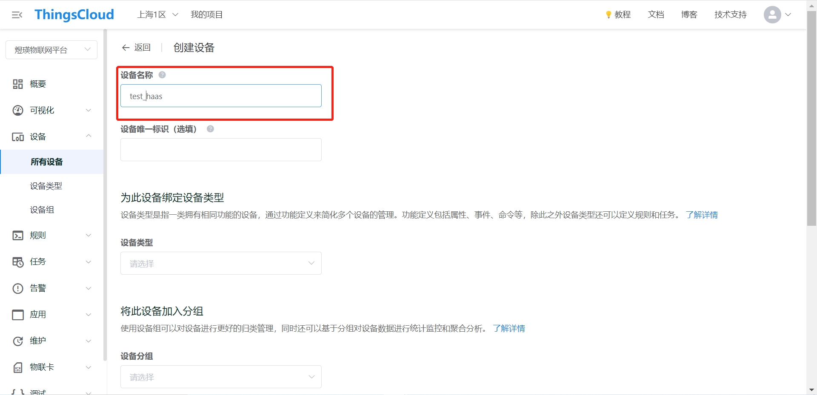This screenshot has height=395, width=817.
Task: Collapse the 设备 menu chevron
Action: tap(89, 136)
